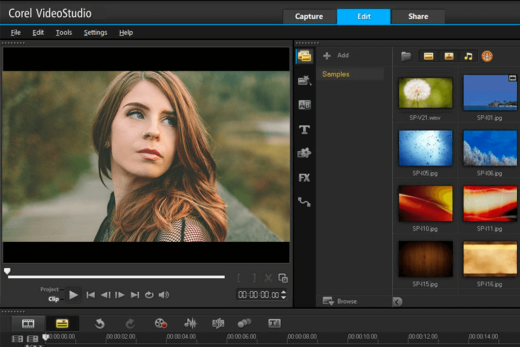
Task: Step to previous frame
Action: coord(106,295)
